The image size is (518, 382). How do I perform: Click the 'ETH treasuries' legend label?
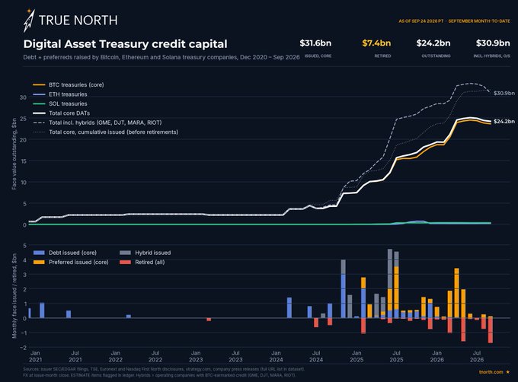click(68, 94)
